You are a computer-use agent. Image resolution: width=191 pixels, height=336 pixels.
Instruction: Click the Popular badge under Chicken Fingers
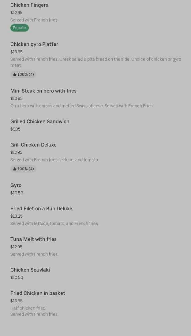point(19,28)
